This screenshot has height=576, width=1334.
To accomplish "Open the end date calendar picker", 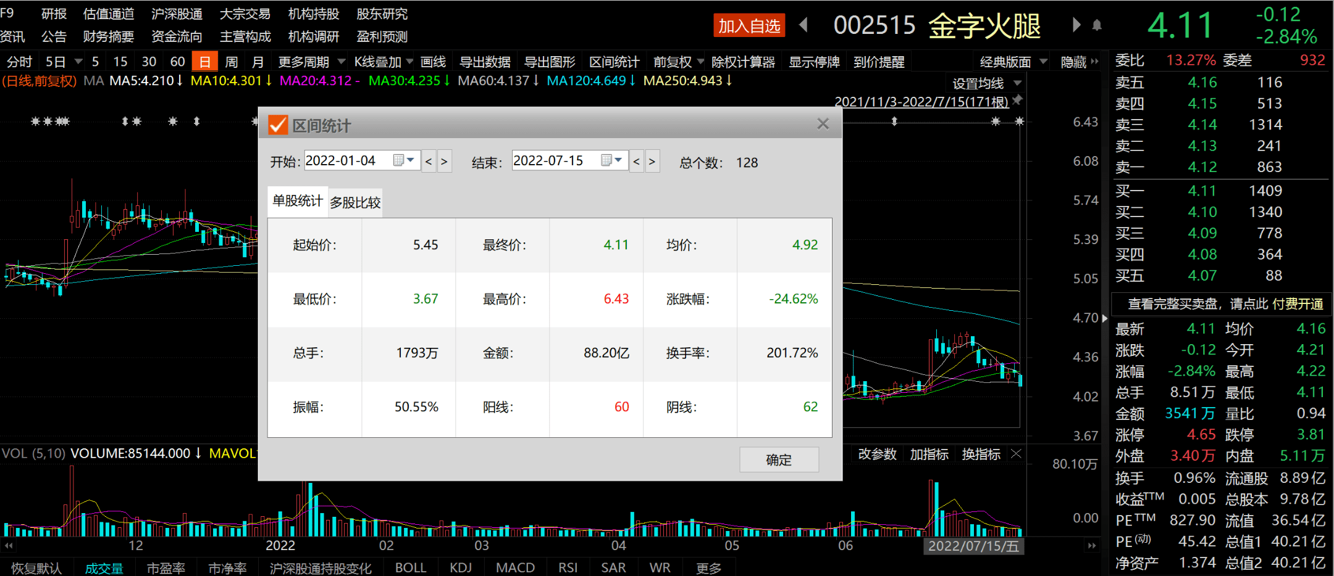I will [x=611, y=160].
